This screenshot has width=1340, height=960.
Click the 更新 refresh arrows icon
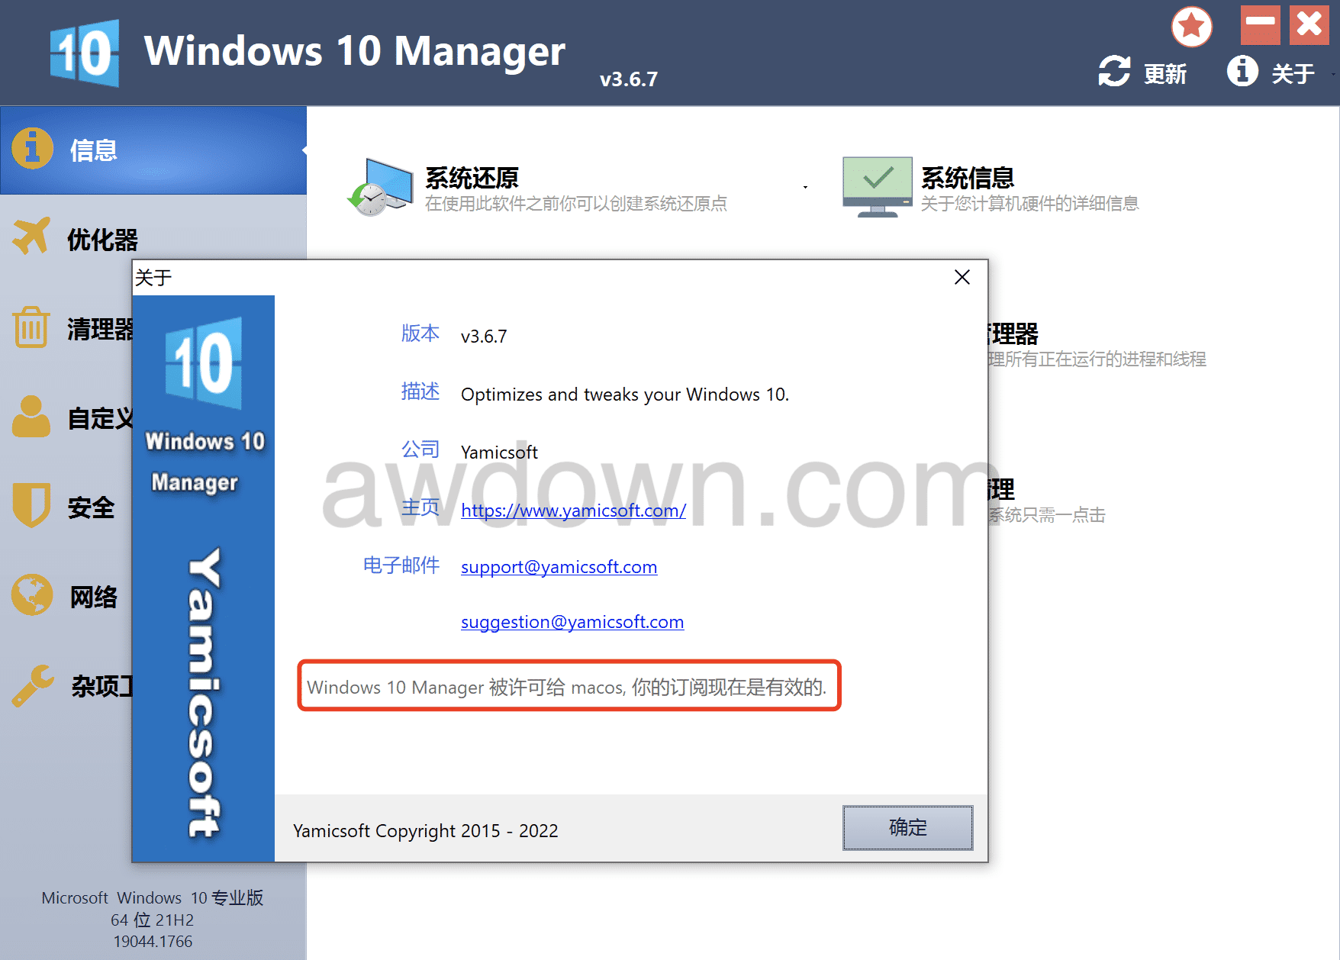point(1114,72)
